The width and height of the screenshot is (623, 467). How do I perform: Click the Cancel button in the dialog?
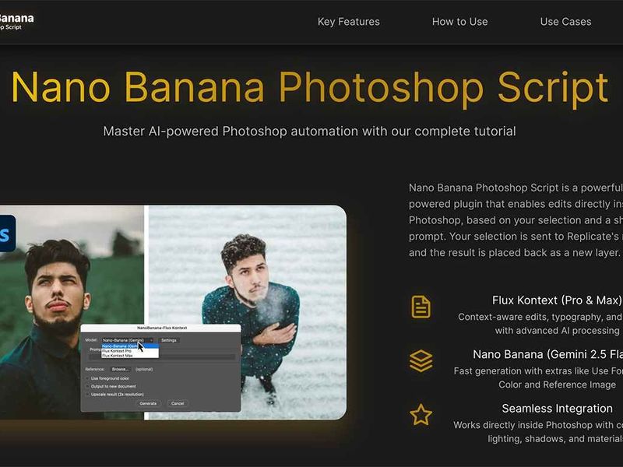tap(178, 403)
